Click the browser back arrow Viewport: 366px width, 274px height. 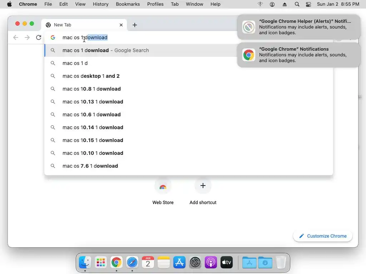point(16,37)
